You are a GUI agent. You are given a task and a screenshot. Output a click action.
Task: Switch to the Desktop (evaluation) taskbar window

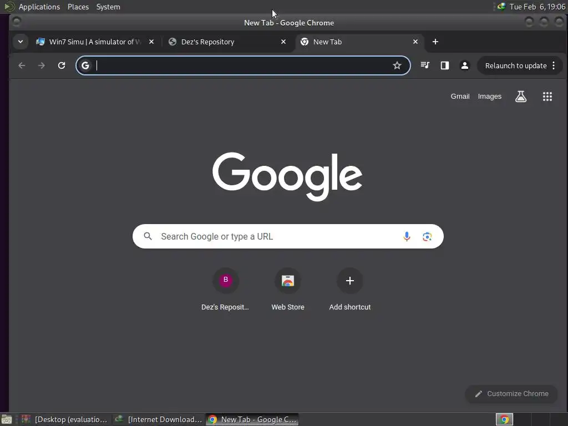pos(64,419)
